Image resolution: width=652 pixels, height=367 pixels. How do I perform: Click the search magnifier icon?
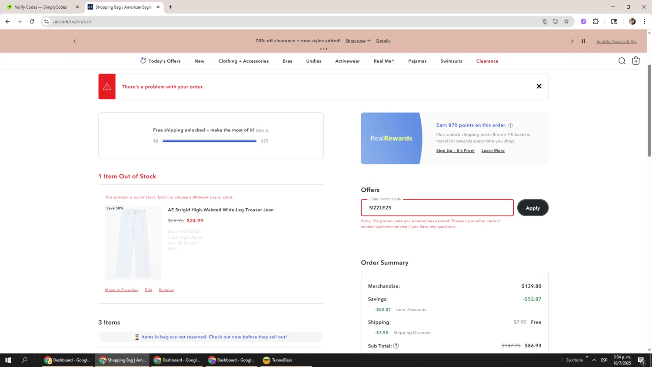pyautogui.click(x=622, y=61)
